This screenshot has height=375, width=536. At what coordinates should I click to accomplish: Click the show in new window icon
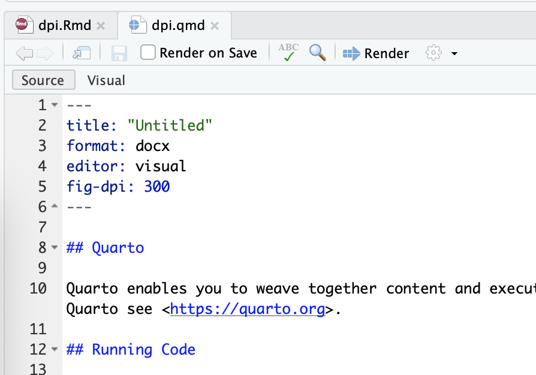click(x=82, y=54)
